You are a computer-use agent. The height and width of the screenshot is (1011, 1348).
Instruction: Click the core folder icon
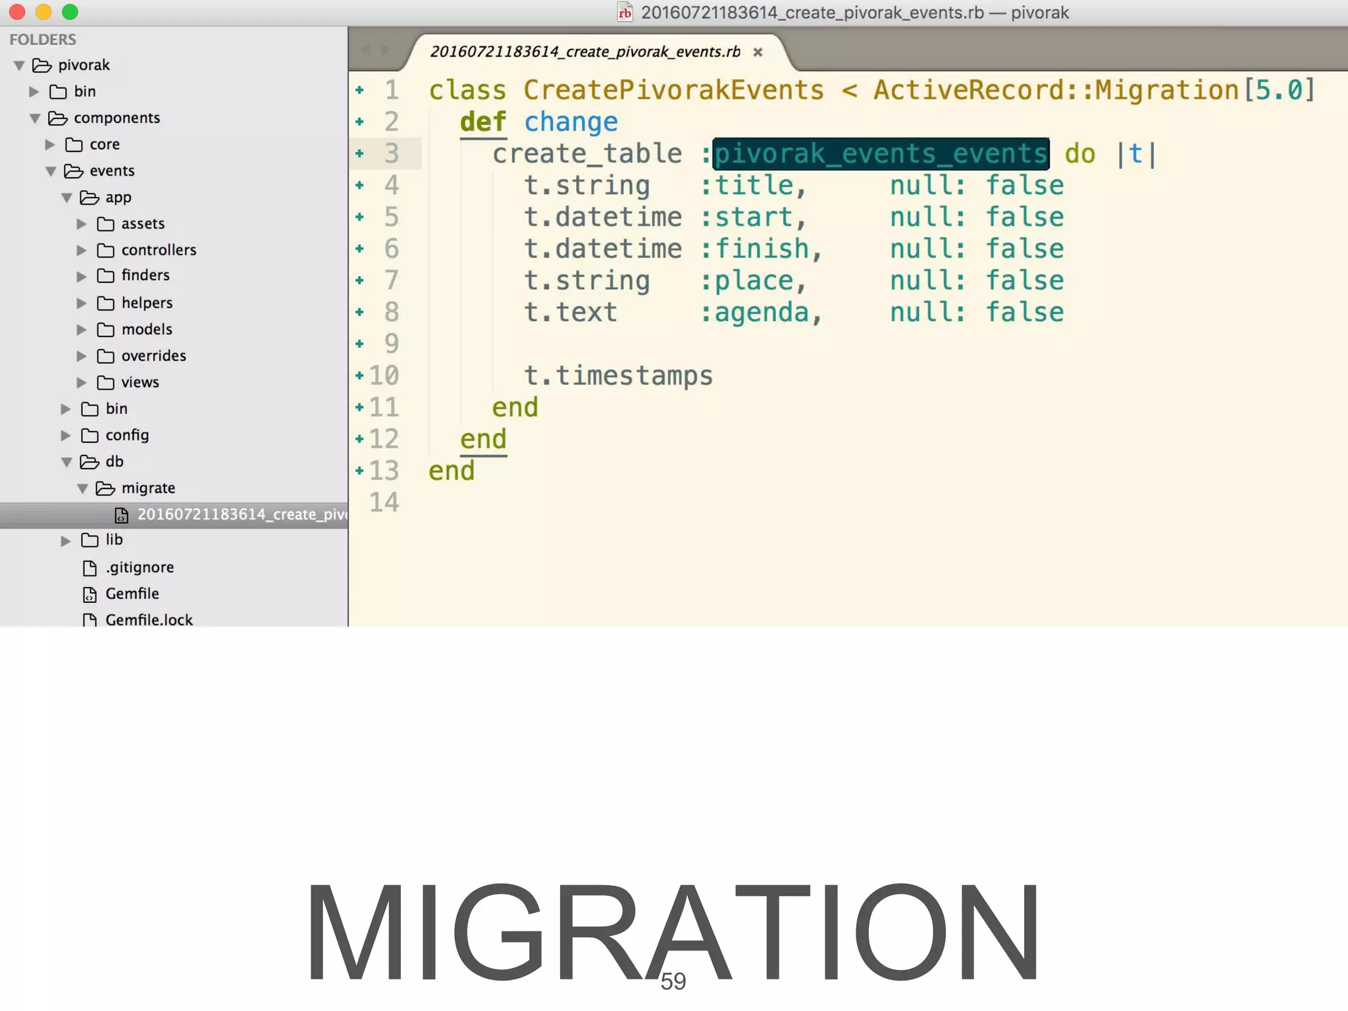point(74,144)
